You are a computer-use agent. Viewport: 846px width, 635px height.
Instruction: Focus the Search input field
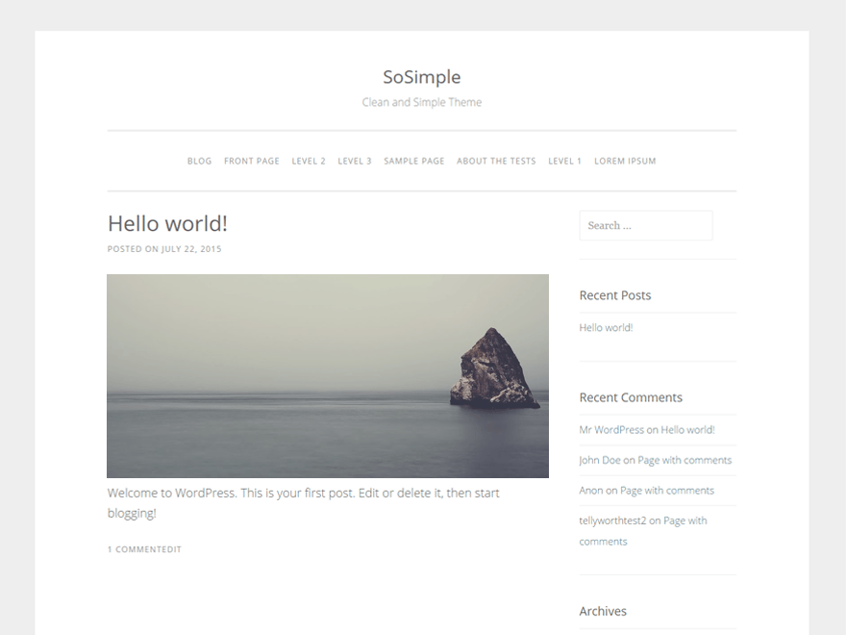click(x=646, y=225)
